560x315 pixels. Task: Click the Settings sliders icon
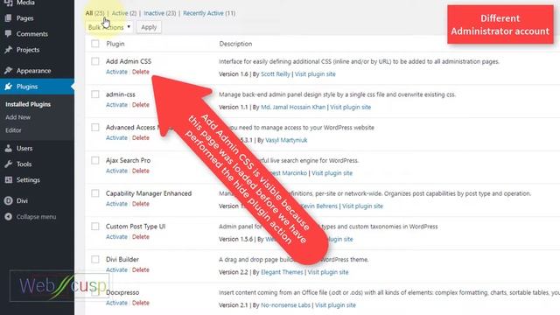coord(9,179)
